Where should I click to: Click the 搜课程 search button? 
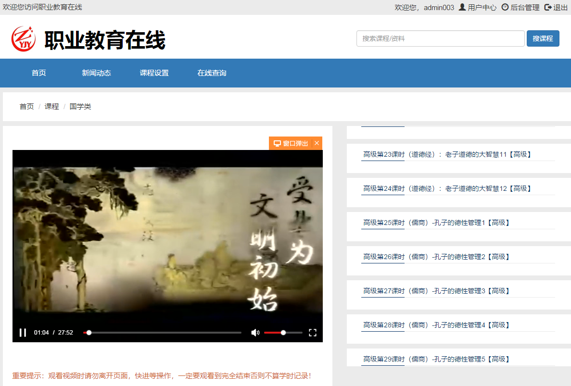point(543,38)
